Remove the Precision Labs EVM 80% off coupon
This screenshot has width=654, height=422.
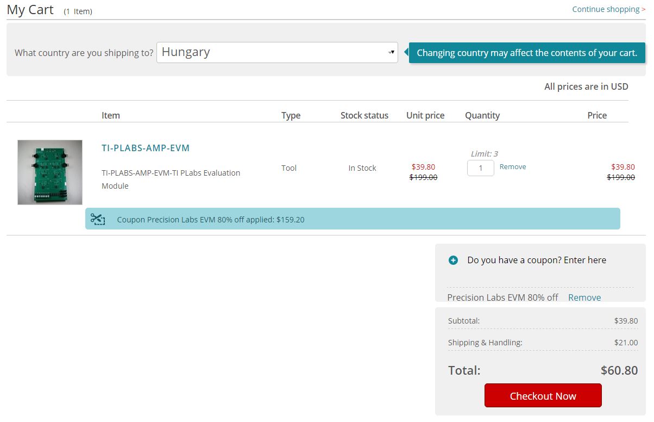click(x=584, y=297)
